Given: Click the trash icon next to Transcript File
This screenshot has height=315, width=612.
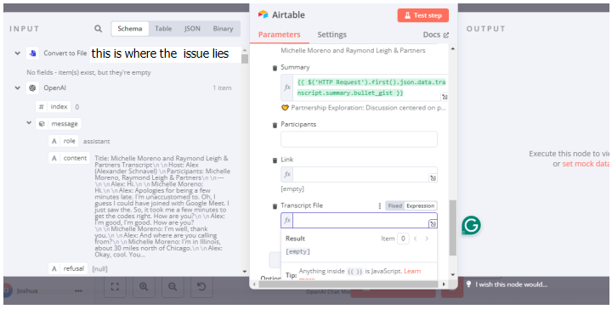Looking at the screenshot, I should (275, 205).
